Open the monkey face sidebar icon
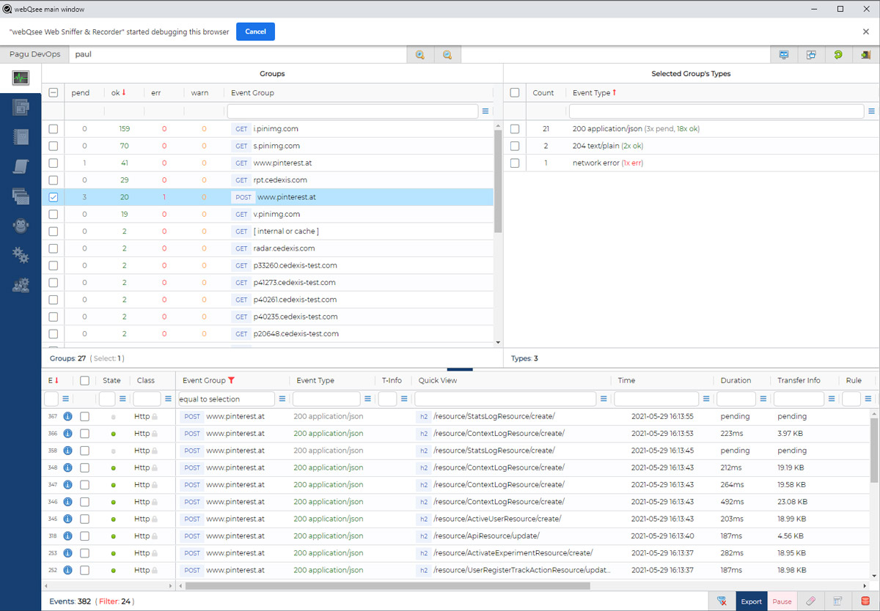This screenshot has width=880, height=611. click(21, 226)
